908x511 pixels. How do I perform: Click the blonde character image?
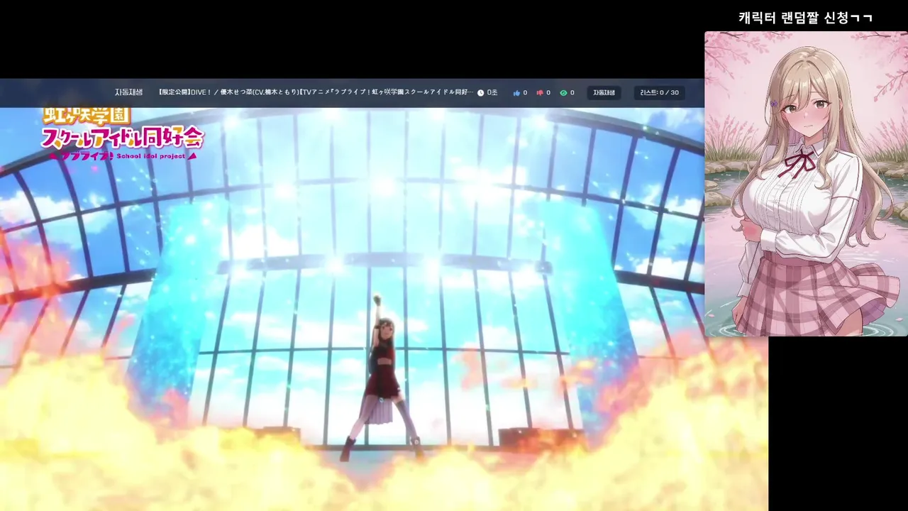(806, 183)
